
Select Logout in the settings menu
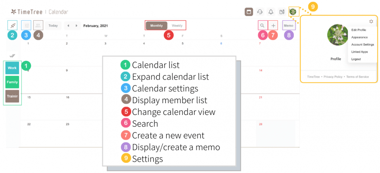356,59
